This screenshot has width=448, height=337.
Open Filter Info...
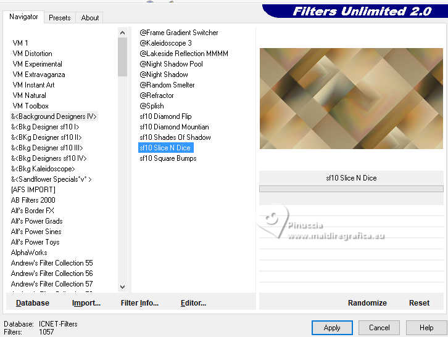coord(139,302)
